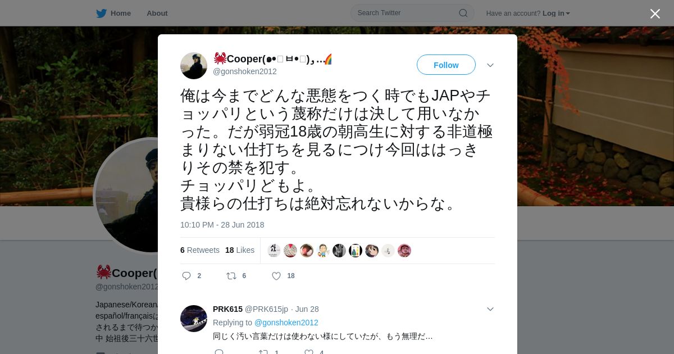674x354 pixels.
Task: Close the tweet overlay with X
Action: (x=655, y=13)
